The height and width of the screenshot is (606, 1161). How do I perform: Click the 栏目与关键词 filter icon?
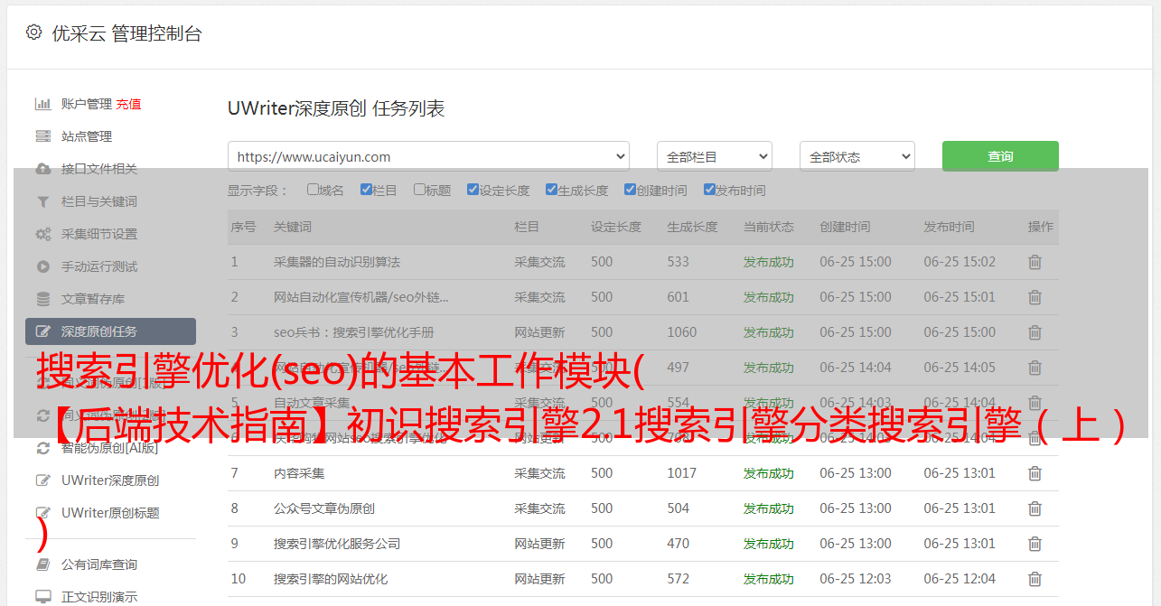tap(42, 201)
